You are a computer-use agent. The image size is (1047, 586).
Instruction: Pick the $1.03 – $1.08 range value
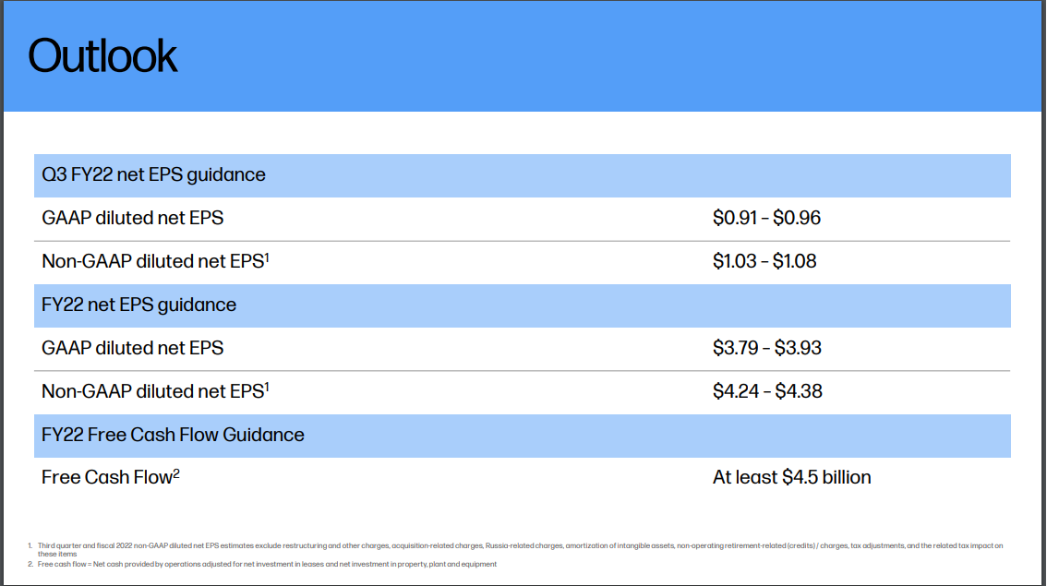click(764, 262)
